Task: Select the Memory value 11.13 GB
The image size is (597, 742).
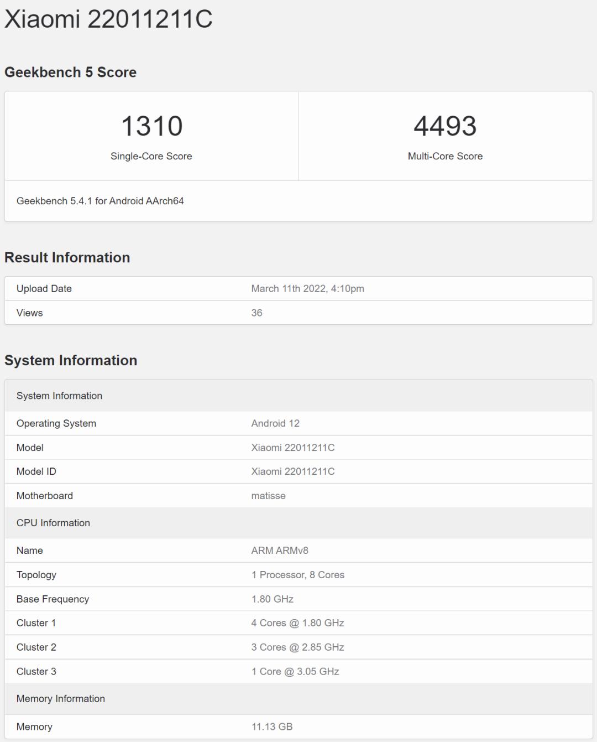Action: click(x=271, y=727)
